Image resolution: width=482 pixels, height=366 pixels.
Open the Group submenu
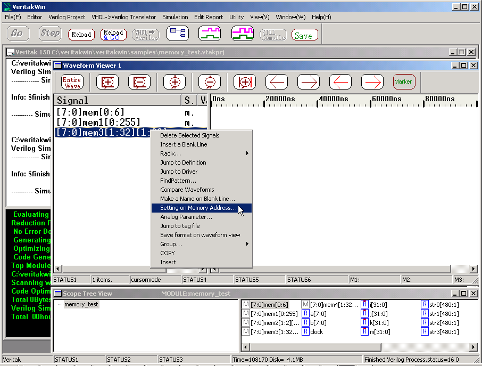pyautogui.click(x=202, y=244)
